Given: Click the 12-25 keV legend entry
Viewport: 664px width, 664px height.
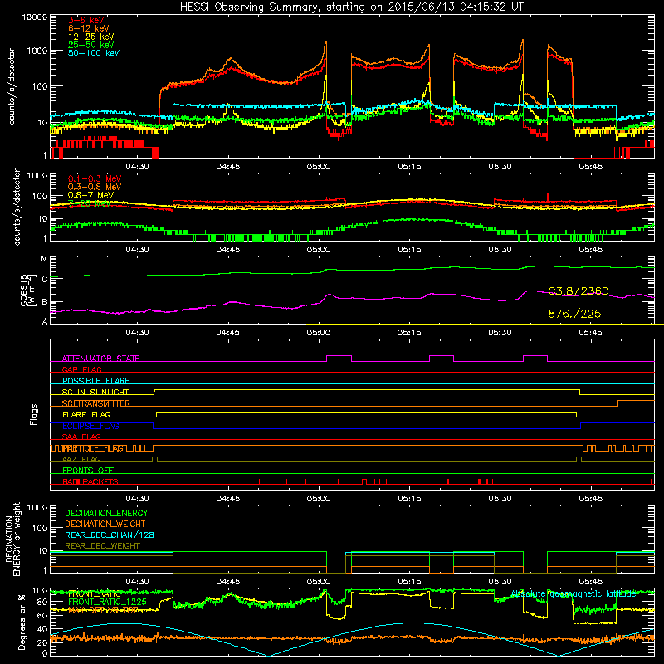Looking at the screenshot, I should pyautogui.click(x=90, y=37).
